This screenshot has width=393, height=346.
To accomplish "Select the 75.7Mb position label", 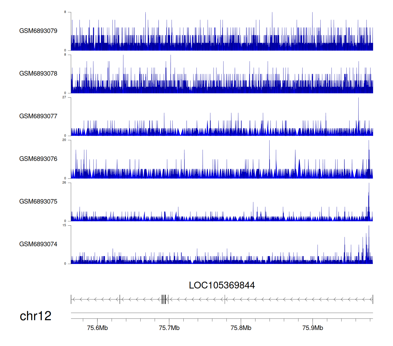I will pos(169,328).
